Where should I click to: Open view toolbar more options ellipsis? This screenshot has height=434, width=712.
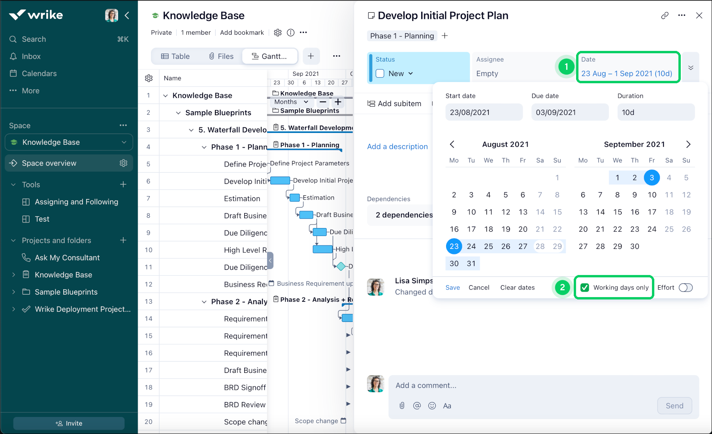click(x=337, y=56)
